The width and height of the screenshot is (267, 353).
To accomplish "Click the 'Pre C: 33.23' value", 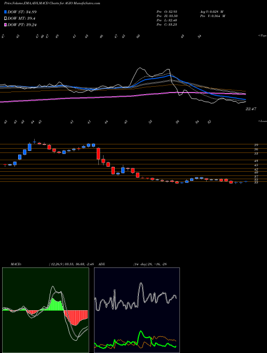I will [167, 25].
